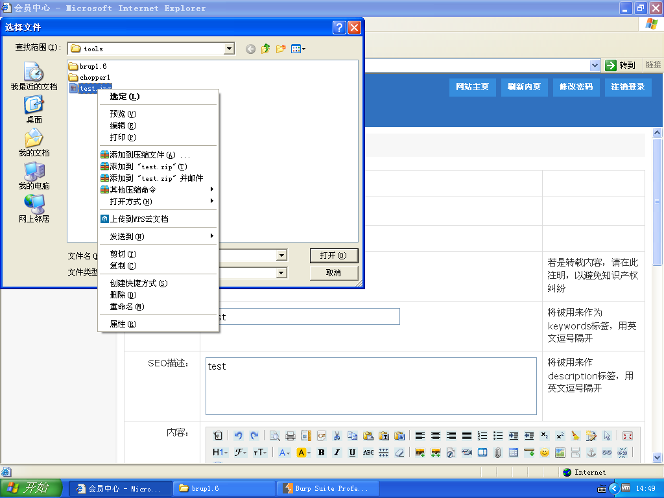Open the view menu dropdown in file dialog
This screenshot has width=664, height=498.
click(x=298, y=49)
